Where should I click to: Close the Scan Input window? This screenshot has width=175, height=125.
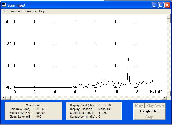(x=167, y=5)
